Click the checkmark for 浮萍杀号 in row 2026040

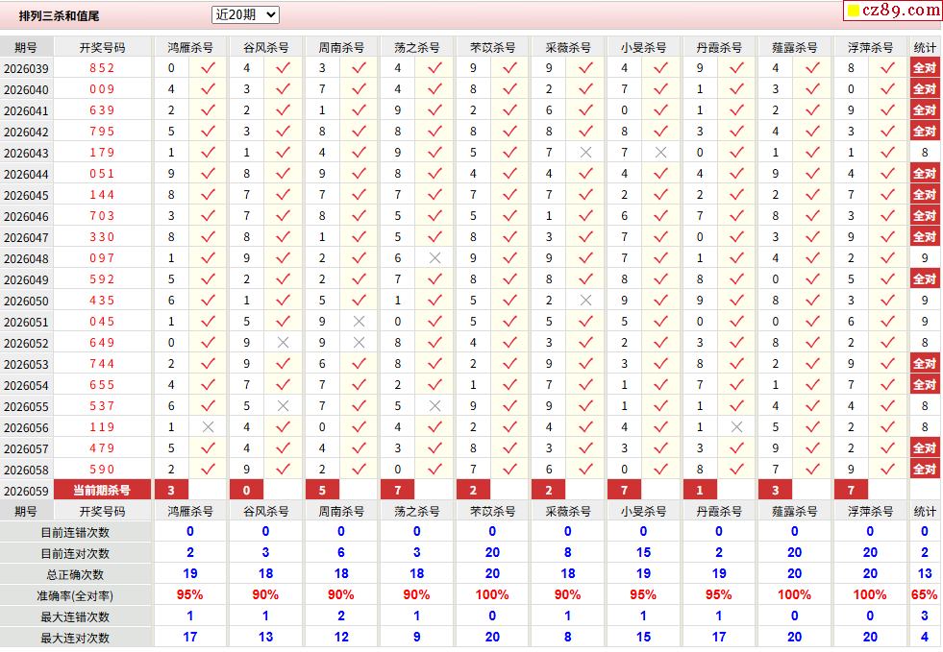point(887,89)
